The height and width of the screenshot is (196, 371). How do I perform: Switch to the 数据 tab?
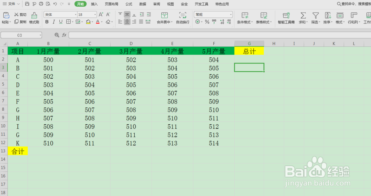coord(143,4)
